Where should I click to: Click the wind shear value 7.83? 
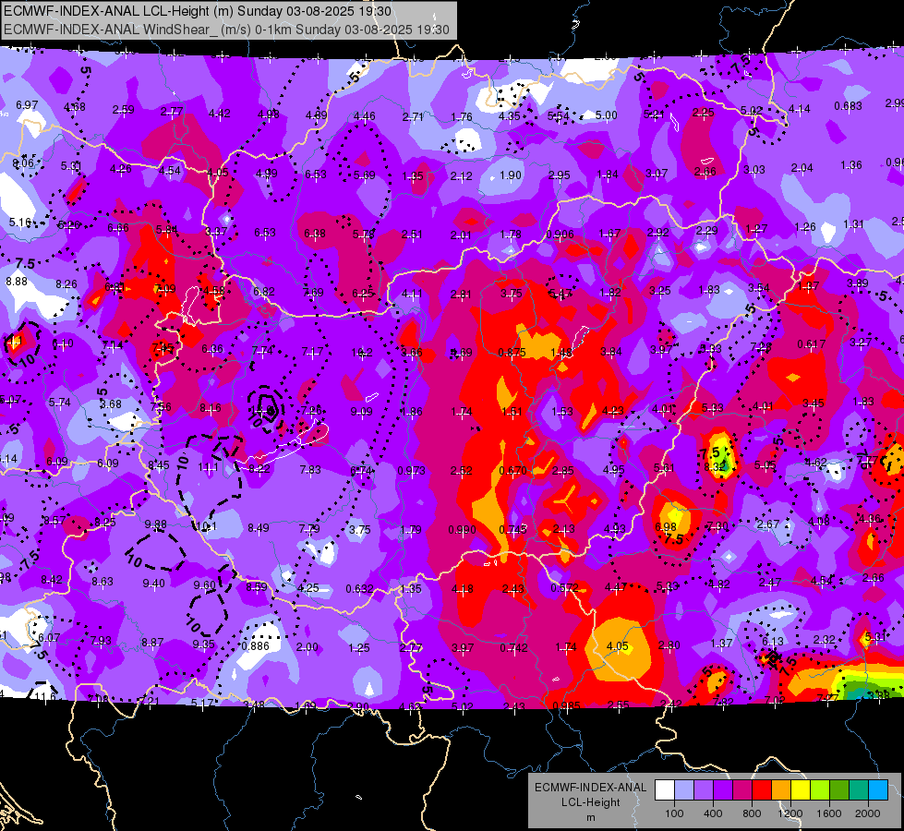[310, 470]
